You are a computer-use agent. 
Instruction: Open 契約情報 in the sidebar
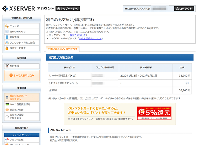[22, 66]
